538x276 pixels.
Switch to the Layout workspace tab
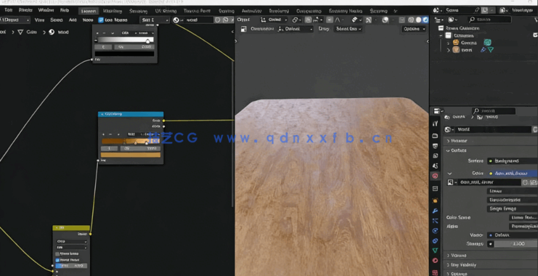89,11
